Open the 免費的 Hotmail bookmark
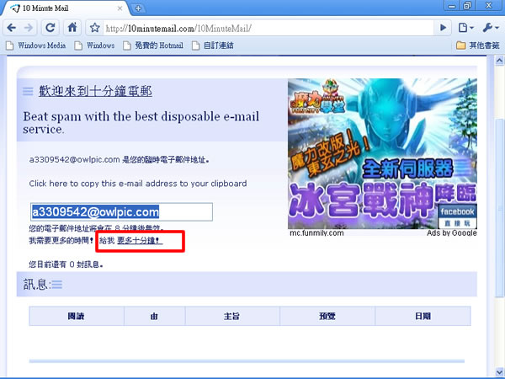Image resolution: width=505 pixels, height=379 pixels. [153, 45]
